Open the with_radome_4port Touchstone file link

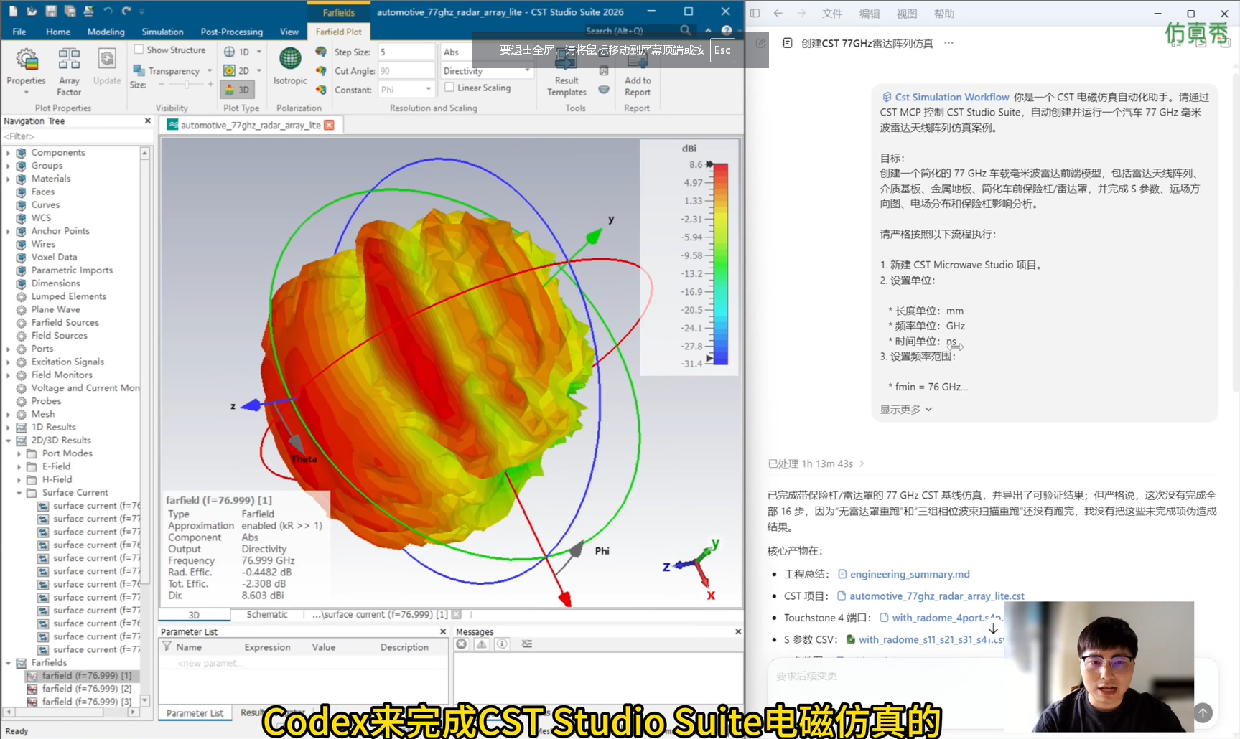click(x=941, y=618)
